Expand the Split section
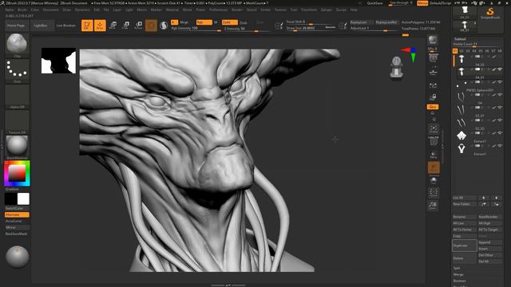Image resolution: width=511 pixels, height=287 pixels. point(457,268)
